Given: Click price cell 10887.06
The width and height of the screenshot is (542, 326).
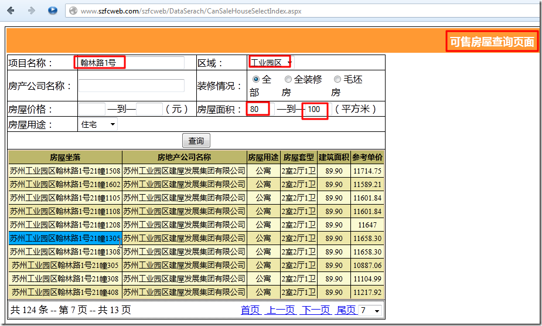Looking at the screenshot, I should (x=367, y=266).
